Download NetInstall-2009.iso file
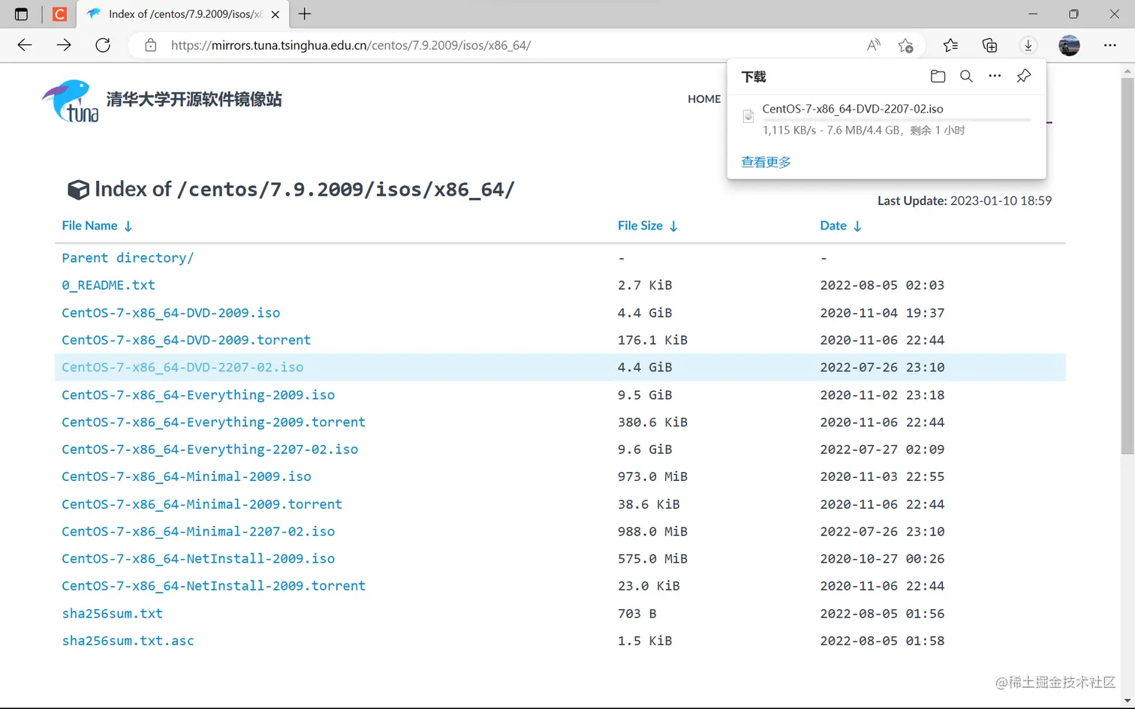The height and width of the screenshot is (709, 1135). click(198, 559)
